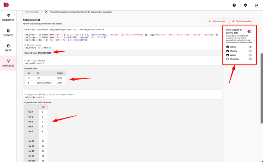The width and height of the screenshot is (263, 162).
Task: Download the Python script
Action: (217, 21)
